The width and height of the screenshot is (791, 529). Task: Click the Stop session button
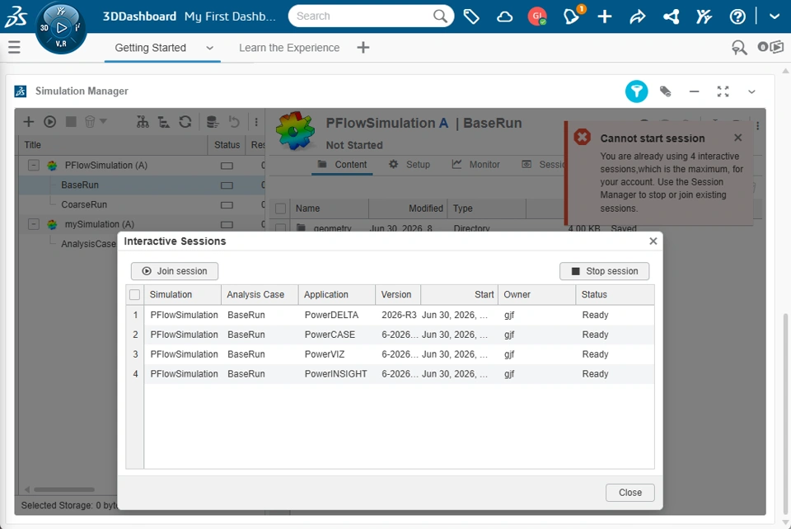604,271
